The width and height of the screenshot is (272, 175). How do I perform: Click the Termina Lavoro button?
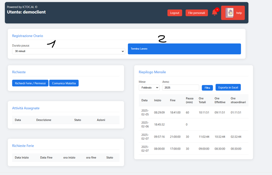[x=184, y=49]
